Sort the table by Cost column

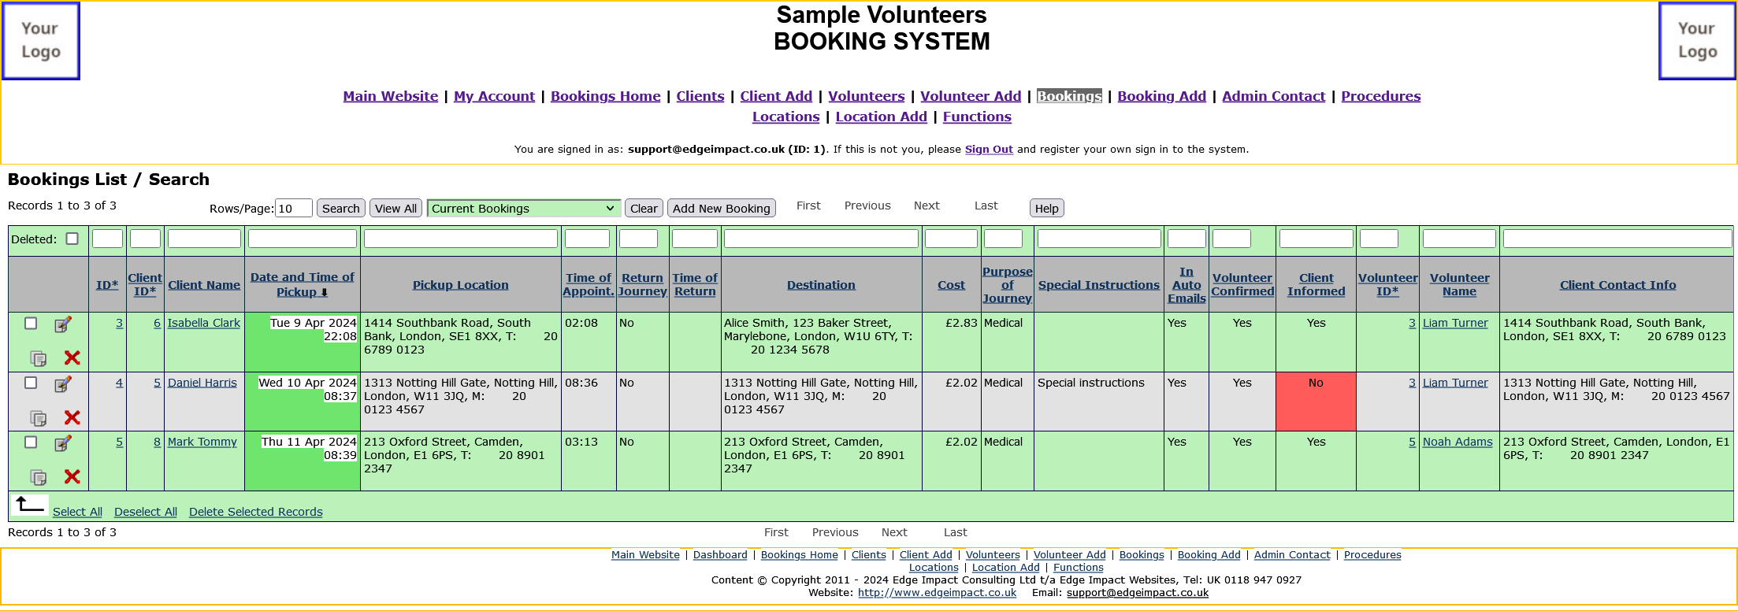(951, 285)
